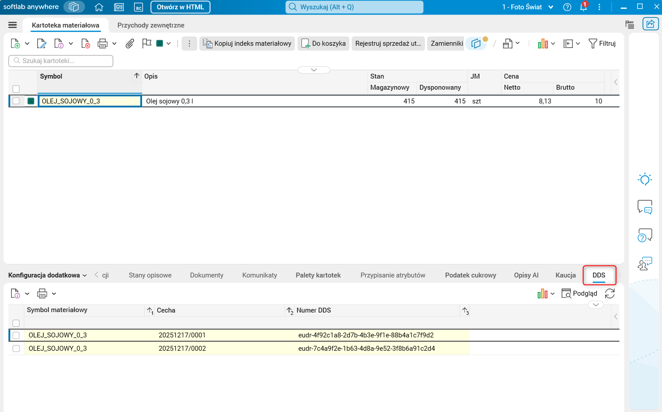The width and height of the screenshot is (662, 412).
Task: Open the title bar three-dot menu
Action: pyautogui.click(x=599, y=7)
